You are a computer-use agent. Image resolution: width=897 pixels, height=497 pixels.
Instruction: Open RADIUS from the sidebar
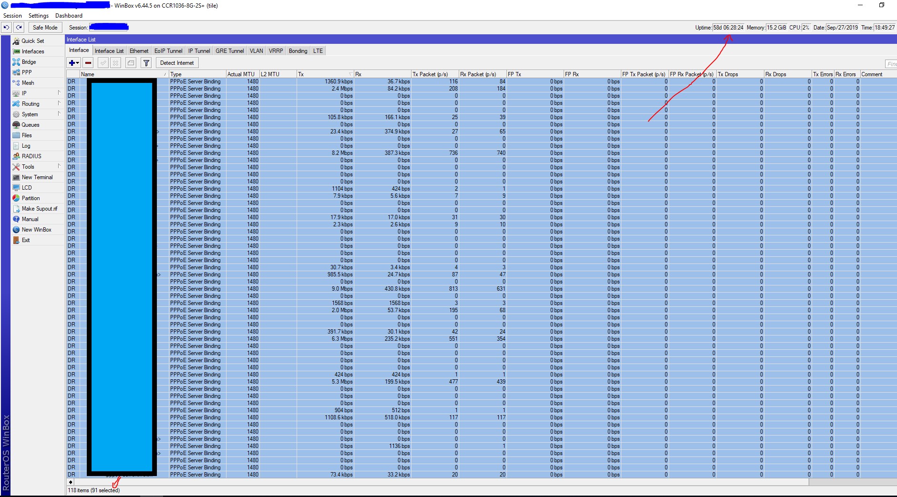tap(31, 156)
